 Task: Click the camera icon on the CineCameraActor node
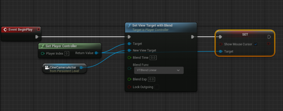coord(47,67)
